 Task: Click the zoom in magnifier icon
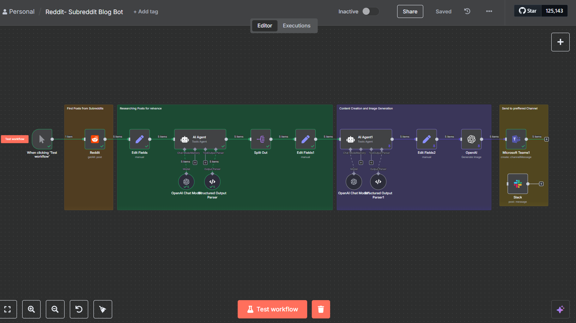coord(31,309)
